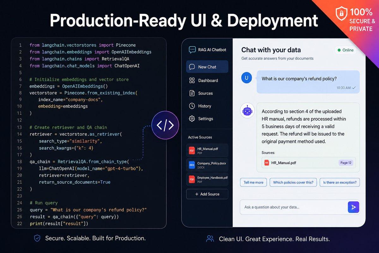Send message with the paper plane button
The height and width of the screenshot is (253, 379).
click(x=353, y=207)
